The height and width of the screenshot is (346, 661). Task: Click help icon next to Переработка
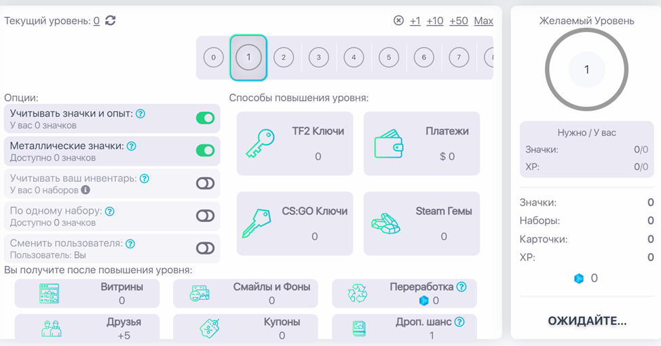tap(461, 287)
